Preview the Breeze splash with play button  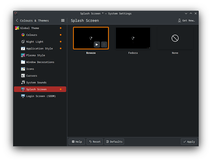(x=97, y=45)
